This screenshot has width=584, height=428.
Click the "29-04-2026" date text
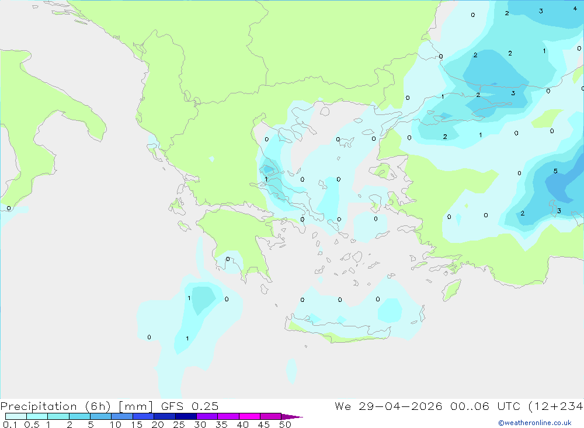pyautogui.click(x=401, y=406)
